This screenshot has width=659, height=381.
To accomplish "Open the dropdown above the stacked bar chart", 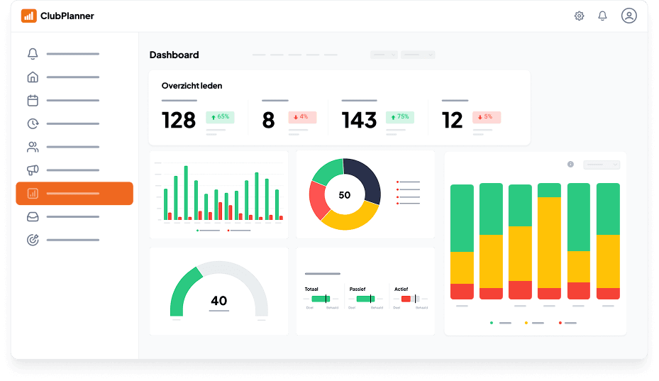I will [601, 165].
